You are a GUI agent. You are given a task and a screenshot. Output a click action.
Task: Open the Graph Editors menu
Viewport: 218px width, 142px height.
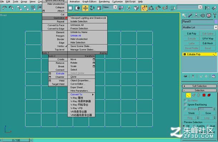[89, 2]
